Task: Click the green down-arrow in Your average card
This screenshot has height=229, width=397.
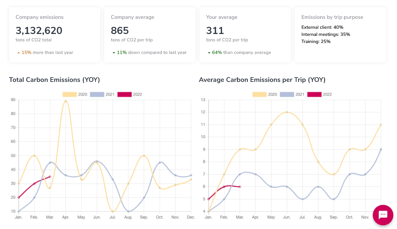Action: click(x=209, y=53)
